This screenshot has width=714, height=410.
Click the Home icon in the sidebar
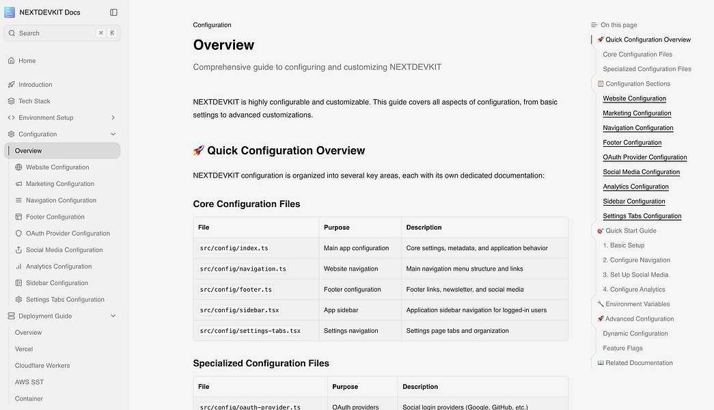coord(12,60)
